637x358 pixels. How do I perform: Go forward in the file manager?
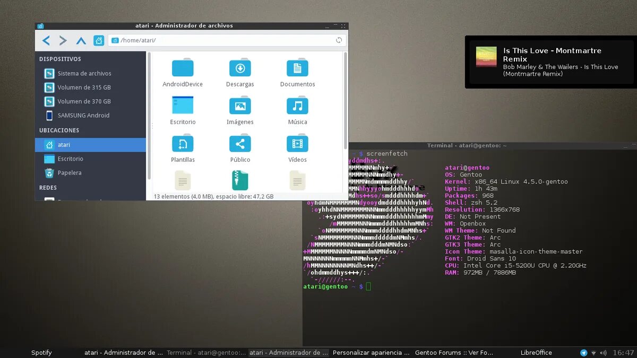[x=63, y=40]
